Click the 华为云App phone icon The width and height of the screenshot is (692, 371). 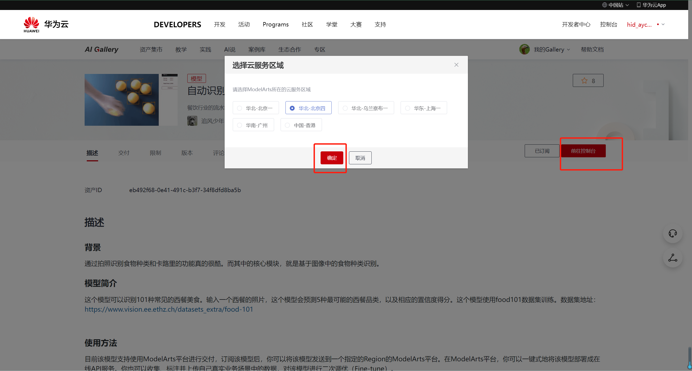(638, 5)
